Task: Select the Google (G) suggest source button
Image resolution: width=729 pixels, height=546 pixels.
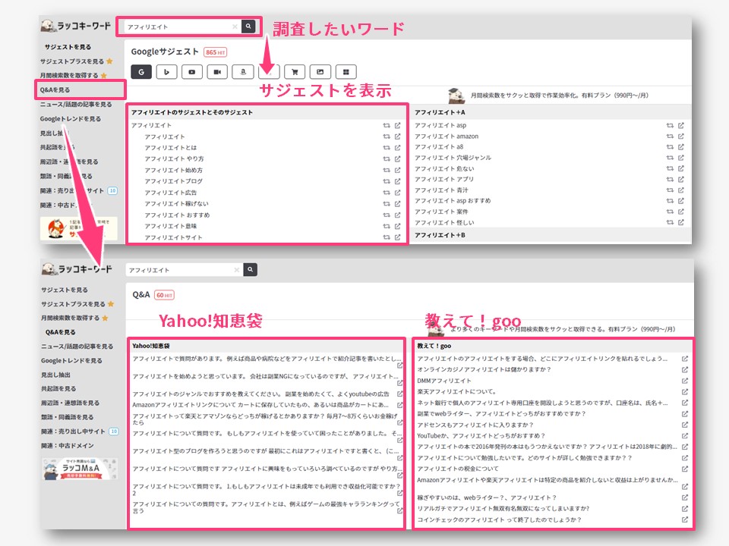Action: pyautogui.click(x=141, y=72)
